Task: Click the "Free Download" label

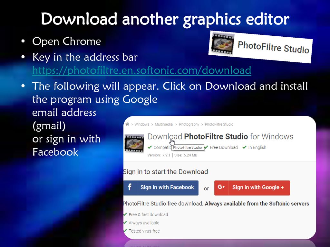Action: (x=224, y=147)
